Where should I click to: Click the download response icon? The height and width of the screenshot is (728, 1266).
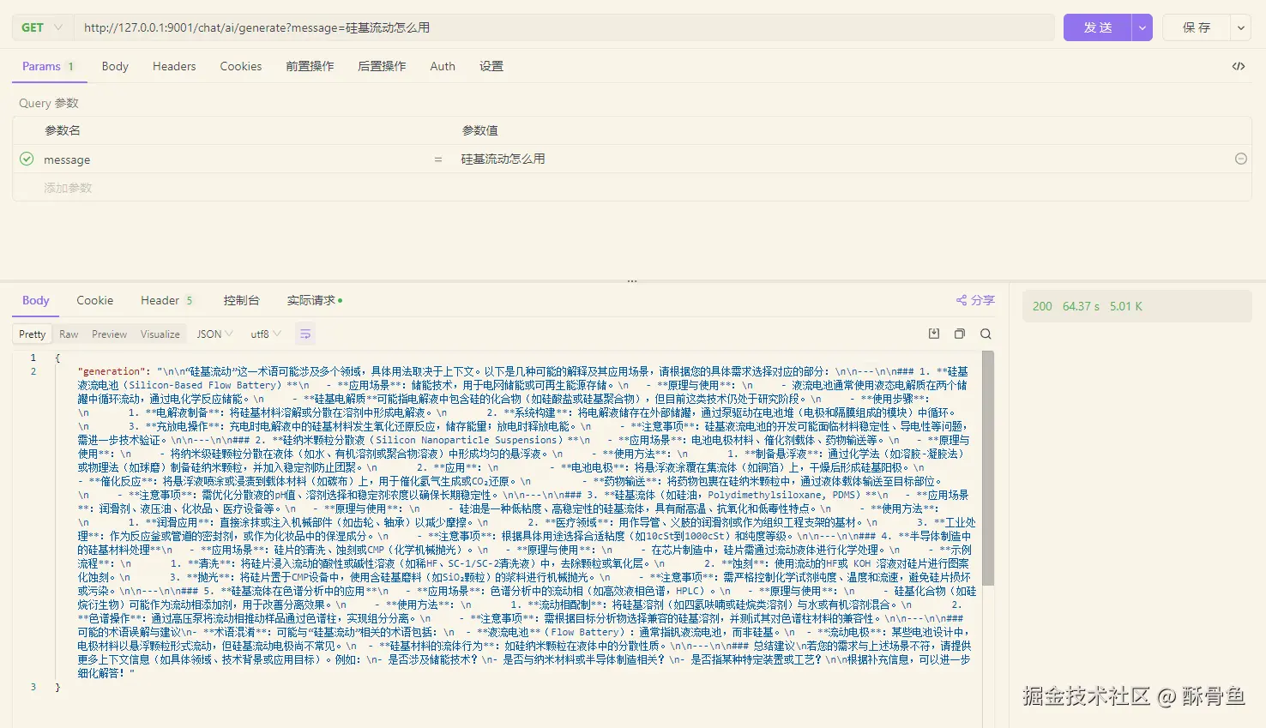933,334
